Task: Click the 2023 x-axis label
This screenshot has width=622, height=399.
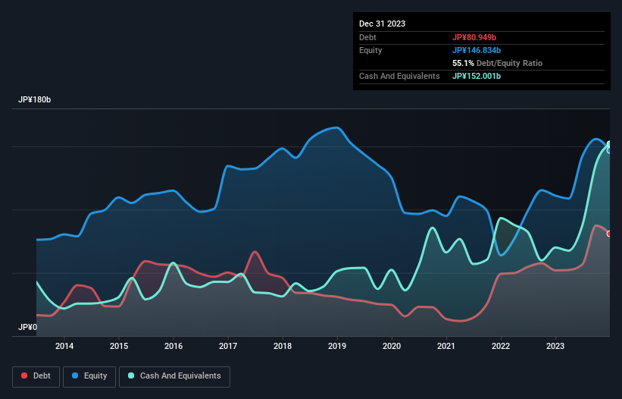Action: click(x=555, y=346)
